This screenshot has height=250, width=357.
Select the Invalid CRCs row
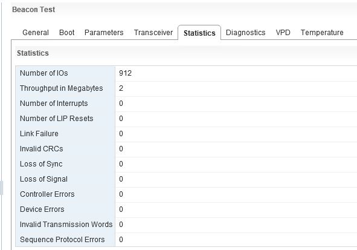tap(186, 149)
